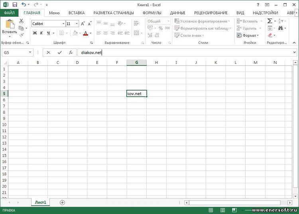The width and height of the screenshot is (299, 214).
Task: Click Форматировать как таблицу button
Action: click(x=203, y=28)
